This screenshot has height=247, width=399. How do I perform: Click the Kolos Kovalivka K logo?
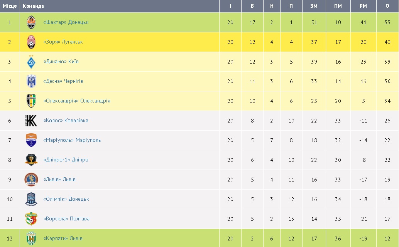point(31,121)
